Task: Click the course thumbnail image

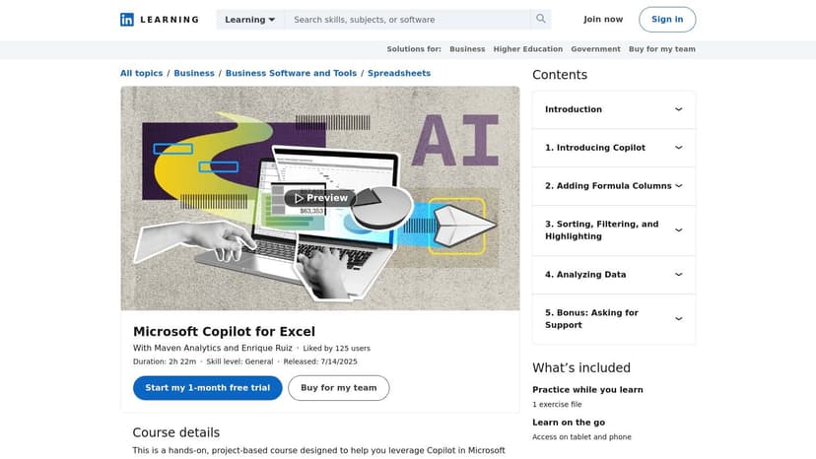Action: pyautogui.click(x=320, y=198)
